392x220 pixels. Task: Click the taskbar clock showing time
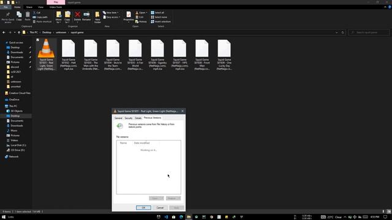375,217
